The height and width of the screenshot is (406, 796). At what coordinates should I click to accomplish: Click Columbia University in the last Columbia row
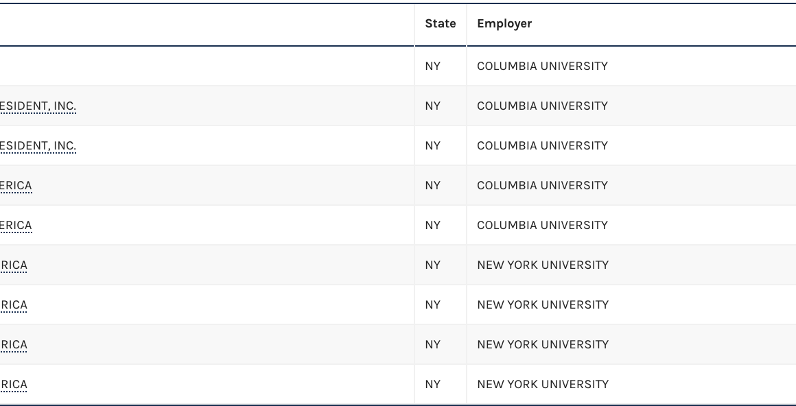tap(542, 225)
